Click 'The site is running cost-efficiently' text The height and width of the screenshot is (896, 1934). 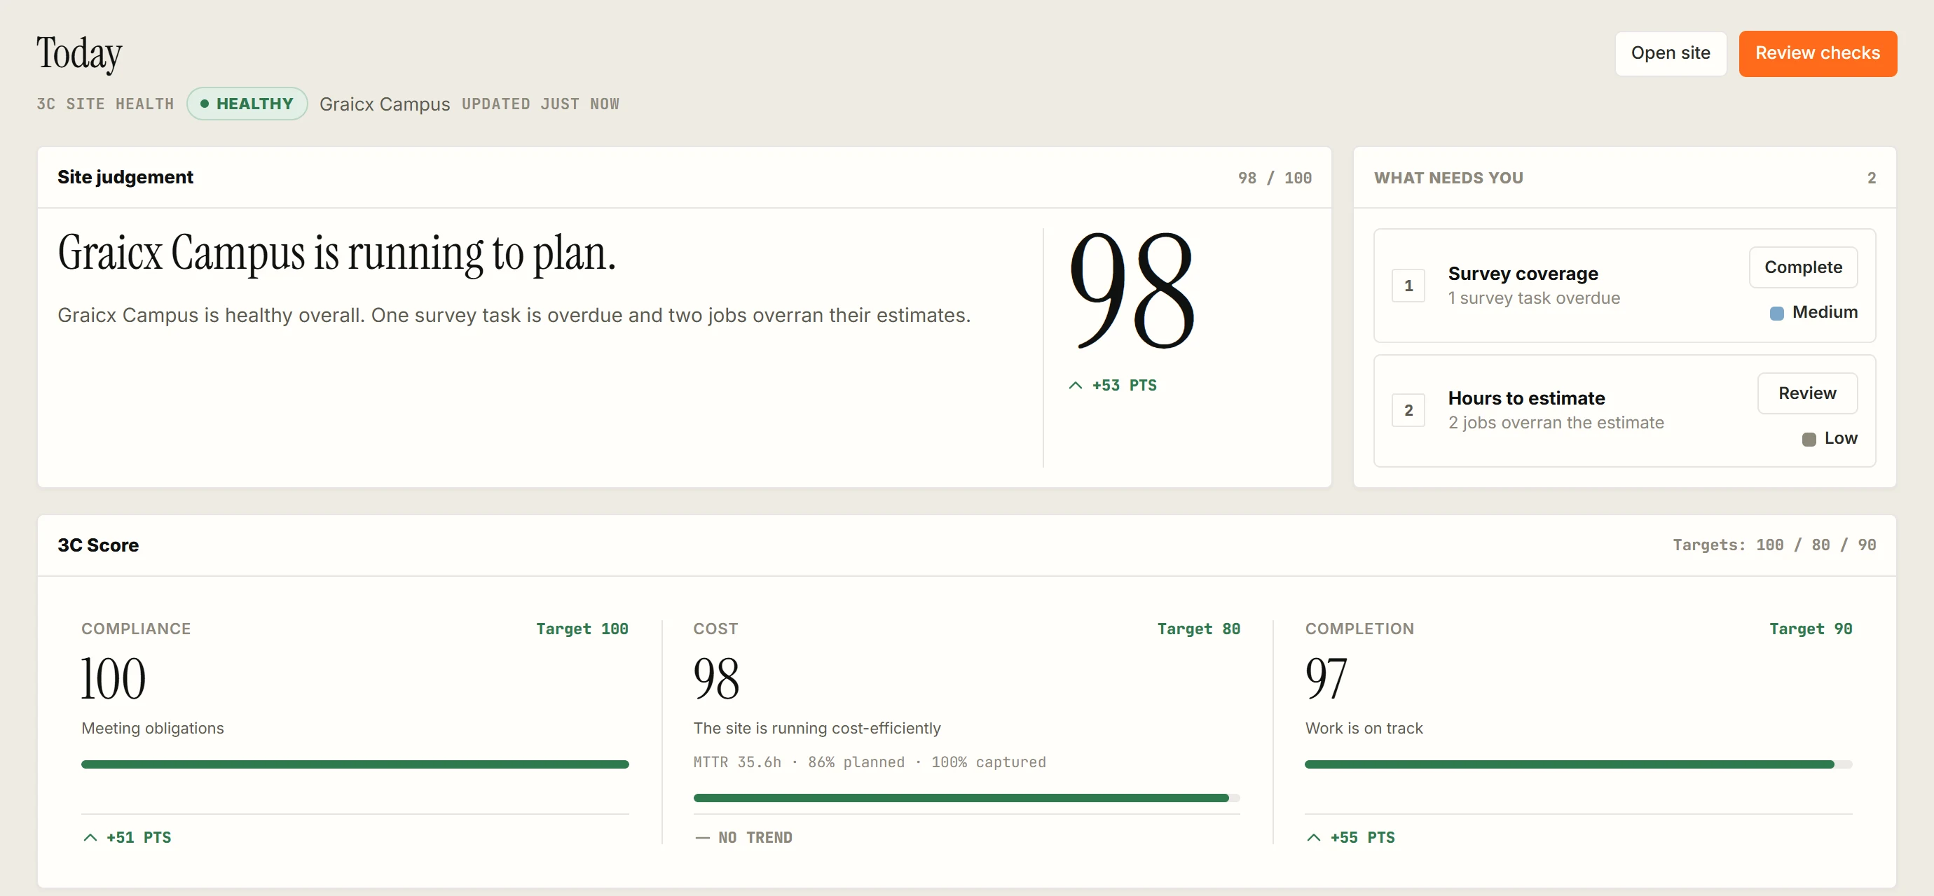coord(817,728)
